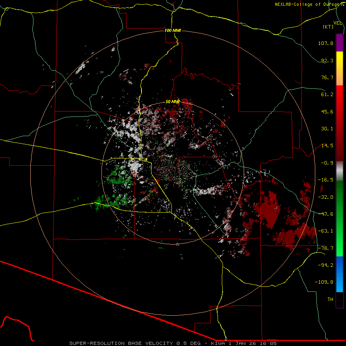Click the yellow-orange segment of the color bar
The width and height of the screenshot is (346, 346).
[339, 68]
